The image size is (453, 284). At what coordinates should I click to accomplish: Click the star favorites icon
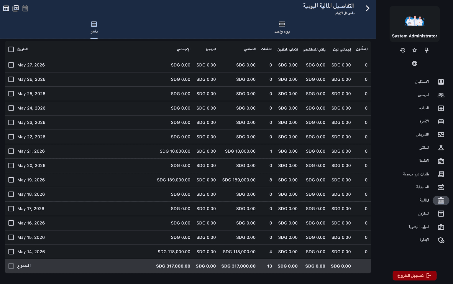(x=415, y=50)
